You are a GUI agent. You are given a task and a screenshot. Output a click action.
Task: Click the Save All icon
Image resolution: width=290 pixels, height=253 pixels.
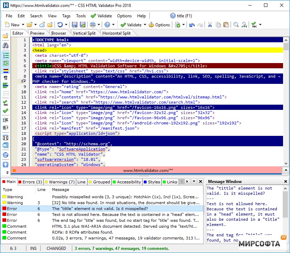[x=83, y=25]
